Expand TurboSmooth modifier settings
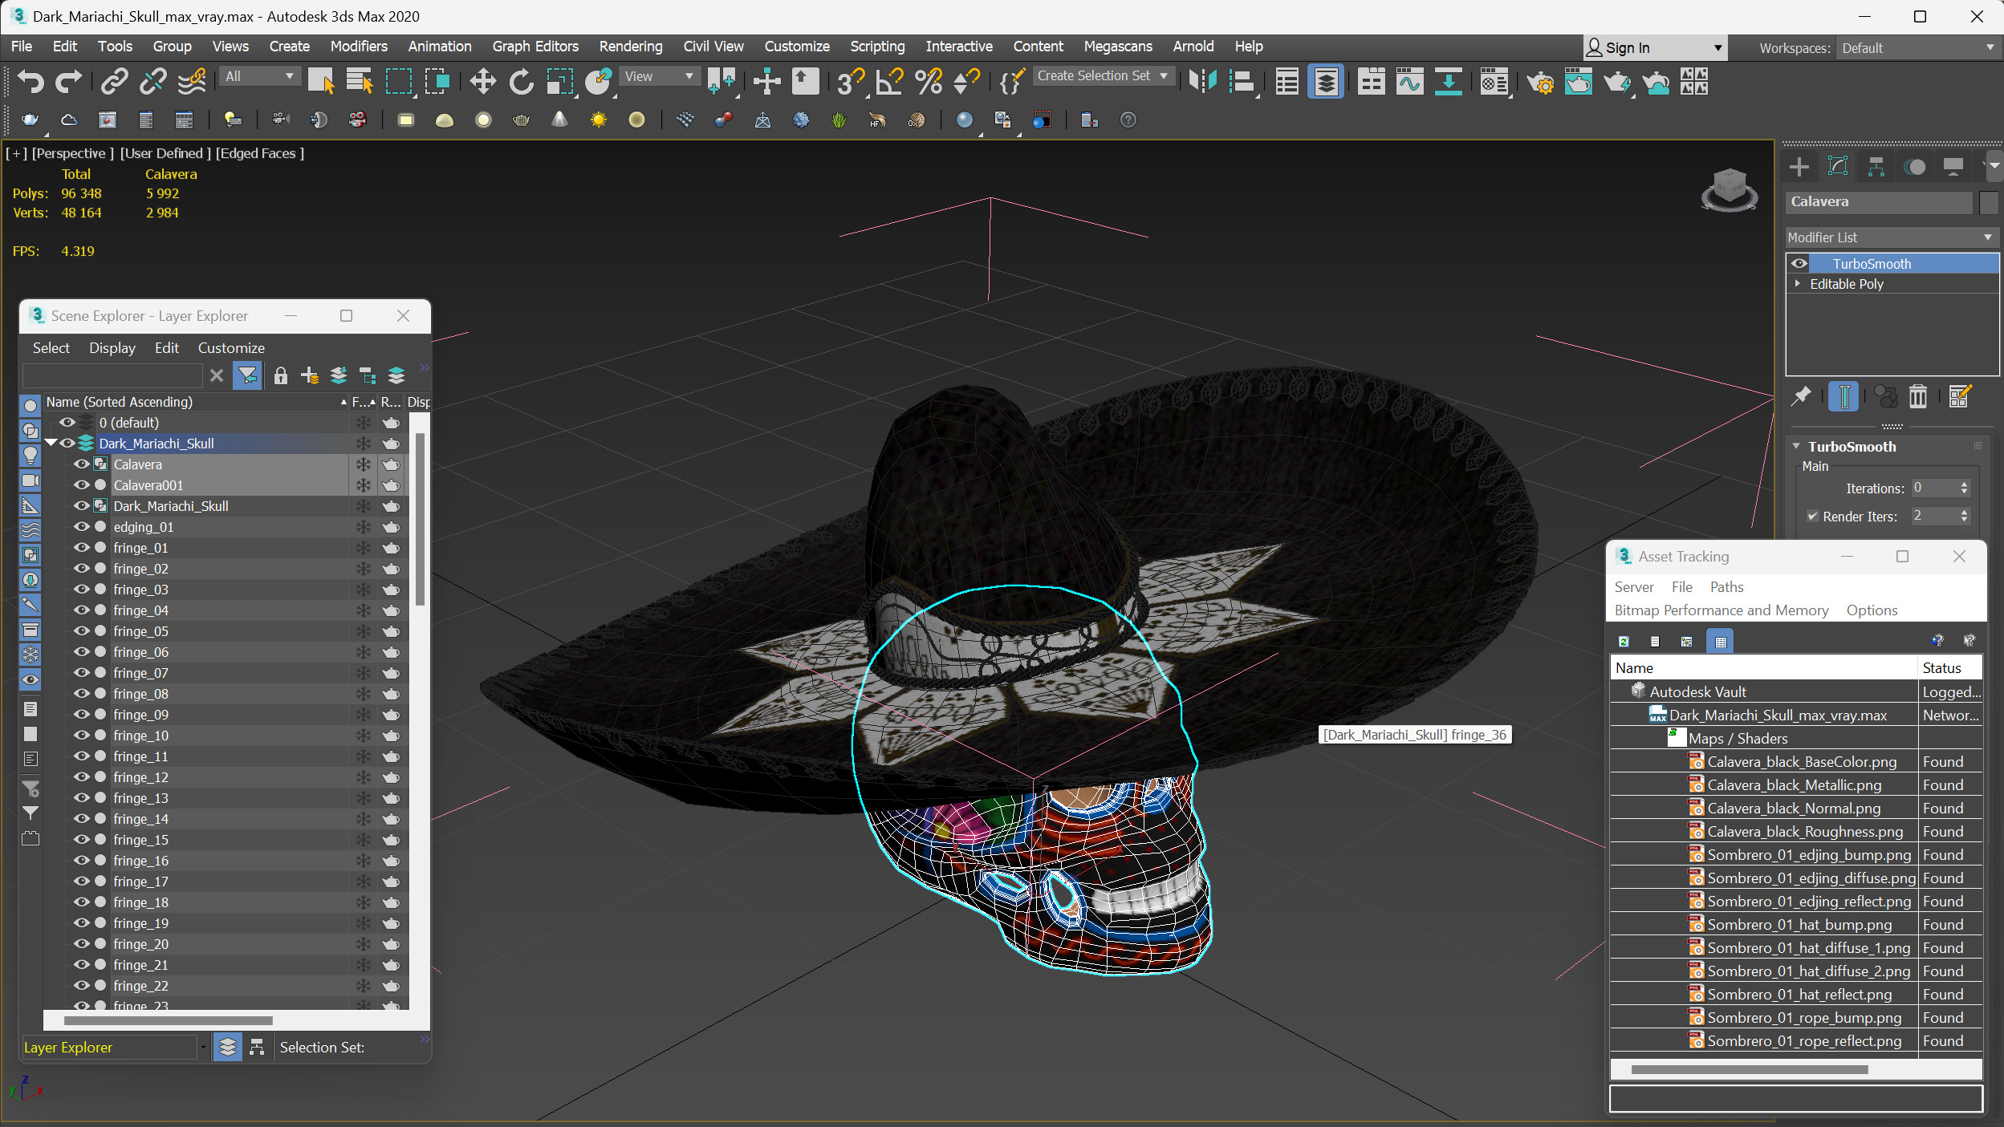 coord(1799,446)
